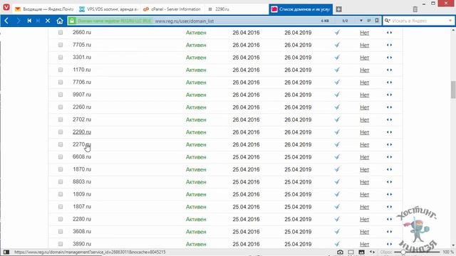Click the arrows icon in the 2270.ru row
The image size is (456, 256).
click(x=390, y=144)
